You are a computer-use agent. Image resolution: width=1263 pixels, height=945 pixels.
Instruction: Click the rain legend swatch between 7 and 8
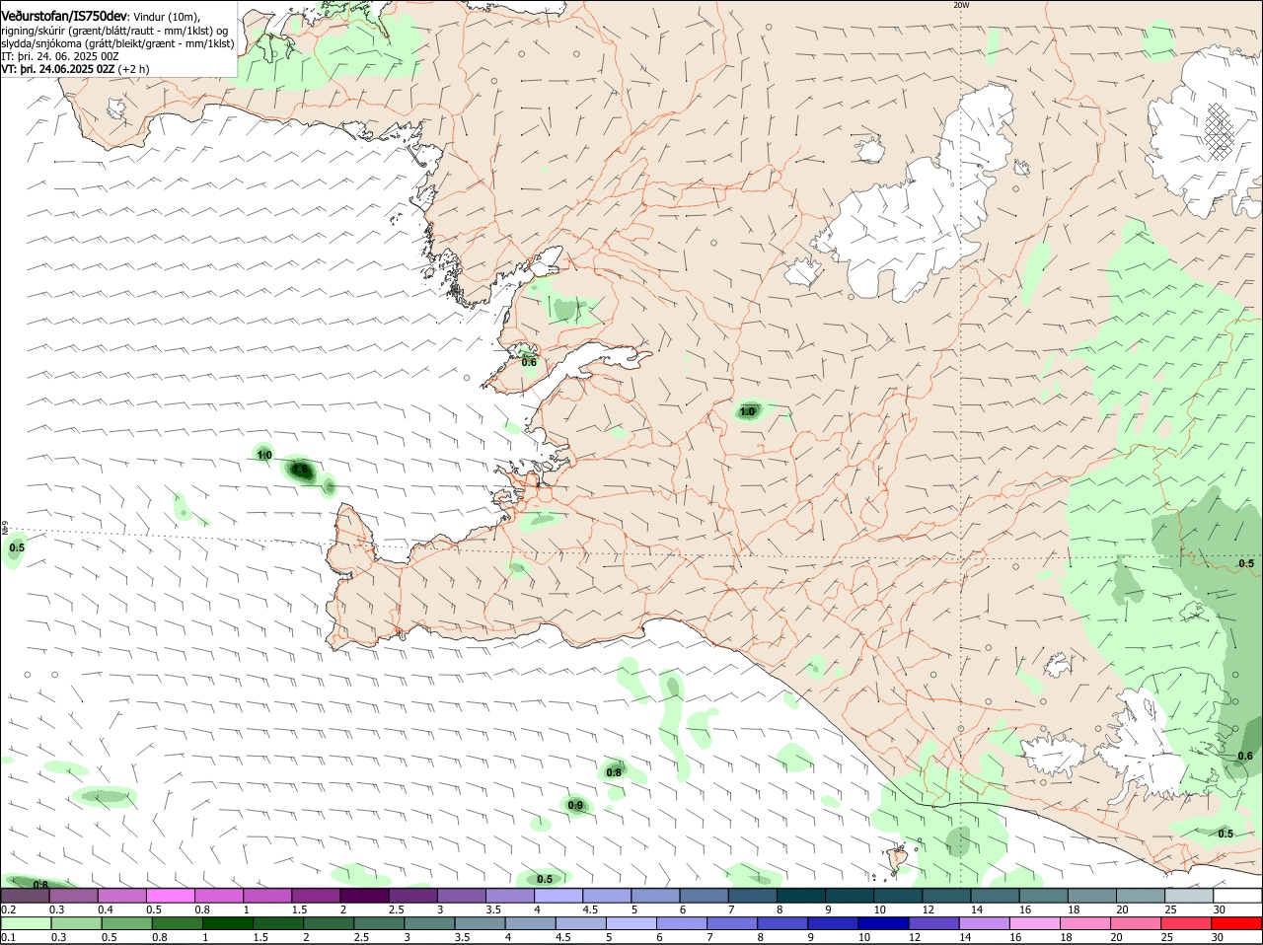732,923
